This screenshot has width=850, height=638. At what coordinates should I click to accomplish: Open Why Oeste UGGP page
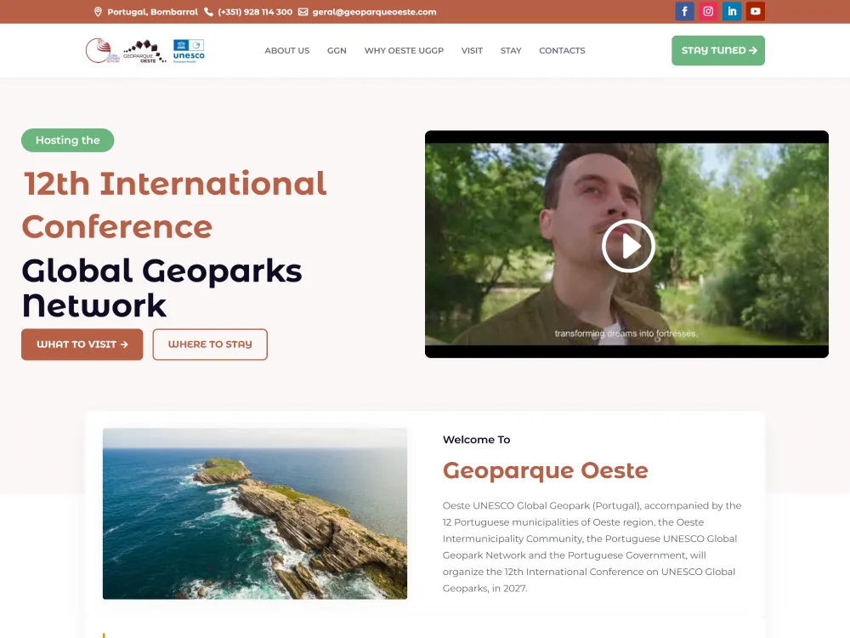coord(404,51)
